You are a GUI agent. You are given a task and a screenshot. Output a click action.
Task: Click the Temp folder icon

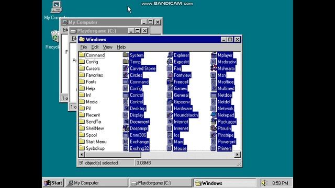[x=126, y=62]
